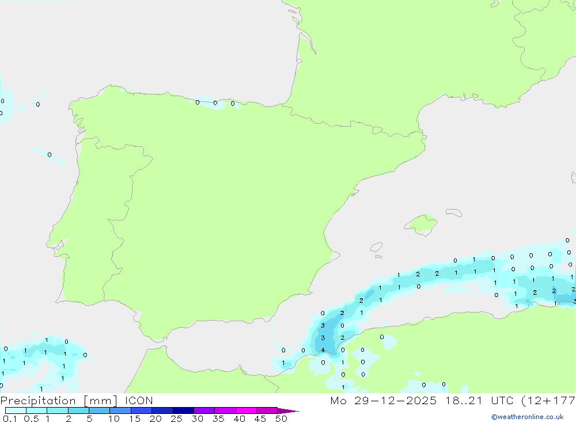Viewport: 576px width, 422px height.
Task: Click the 25–30 mm legend color segment
Action: point(183,410)
